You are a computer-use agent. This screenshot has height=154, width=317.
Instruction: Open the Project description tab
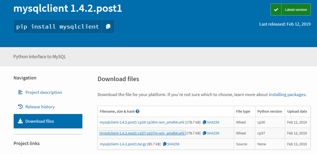[x=44, y=93]
